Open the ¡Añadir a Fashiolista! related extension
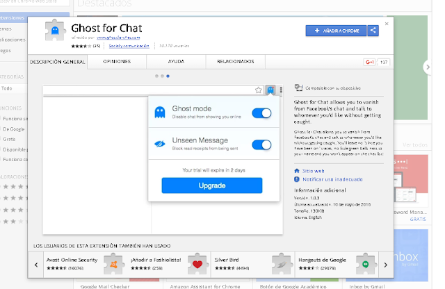445x289 pixels. (169, 265)
